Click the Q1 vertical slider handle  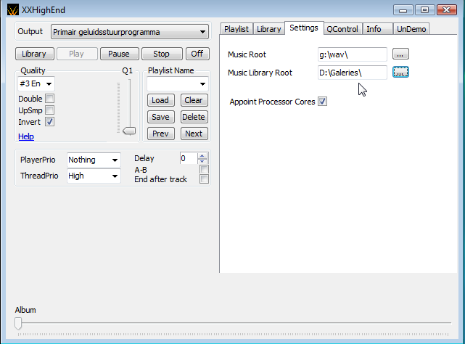coord(129,131)
